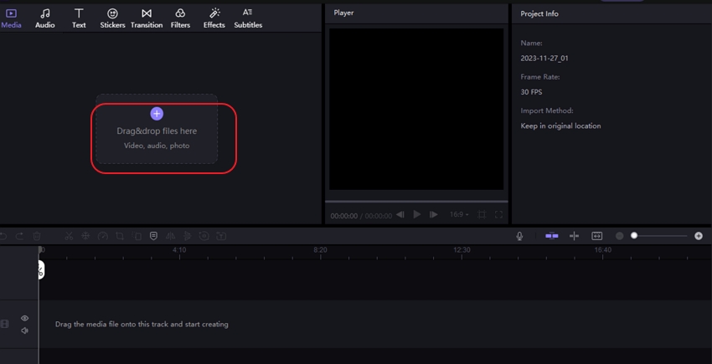Click the timeline playhead scissors handle

[40, 270]
